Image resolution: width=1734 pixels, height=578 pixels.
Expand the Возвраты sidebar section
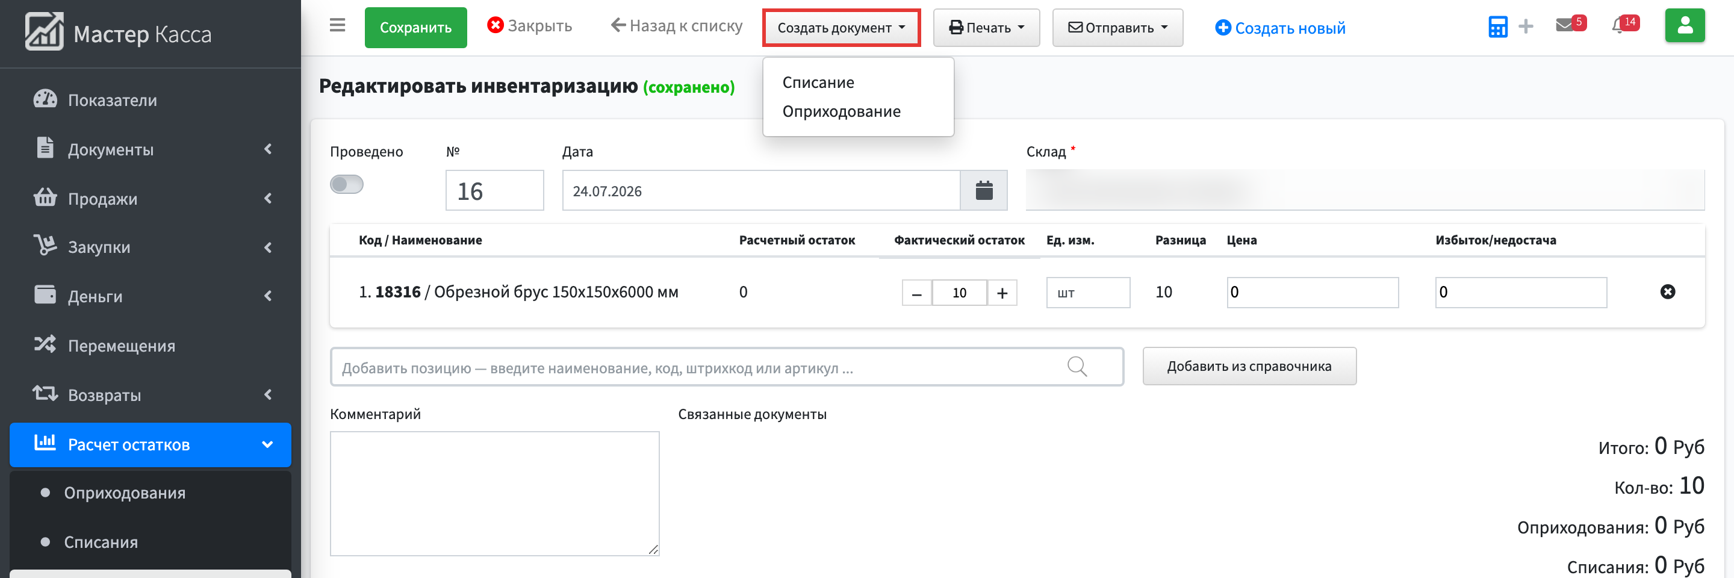point(151,394)
